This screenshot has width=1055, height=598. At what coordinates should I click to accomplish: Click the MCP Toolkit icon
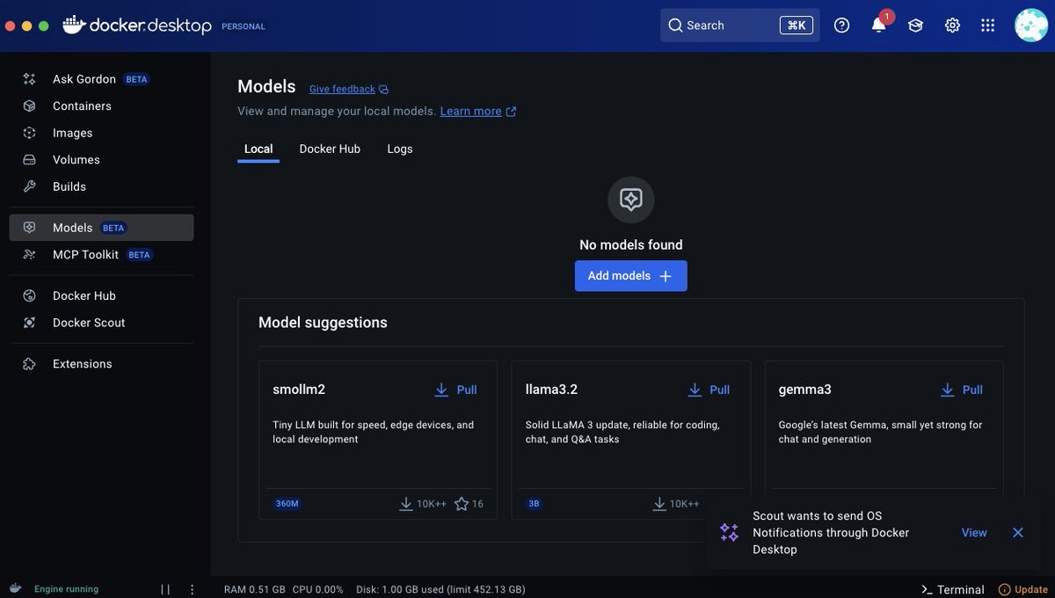coord(29,255)
